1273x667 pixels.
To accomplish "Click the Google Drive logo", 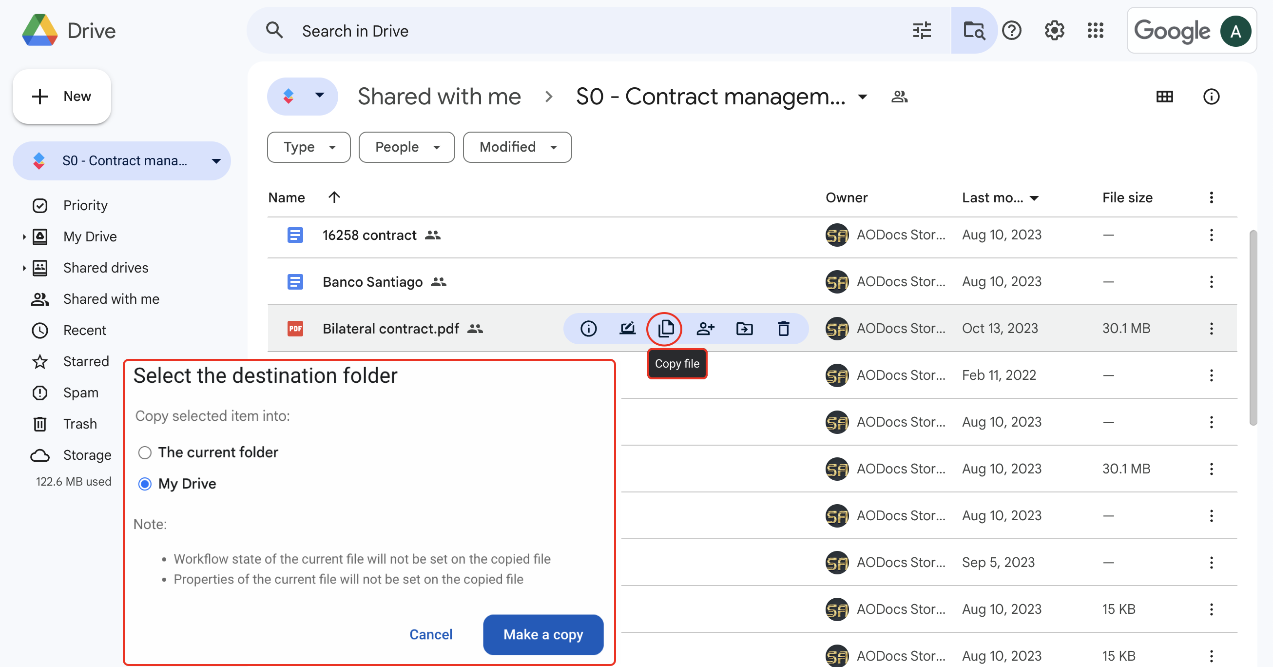I will [40, 31].
